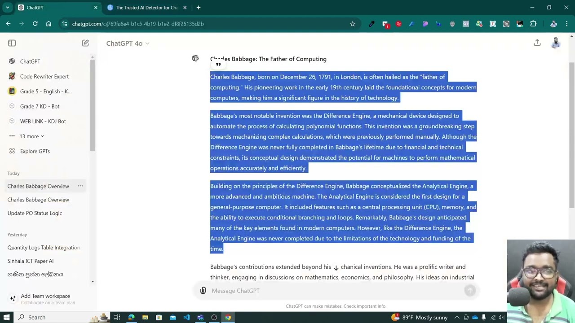Open a new browser tab
The width and height of the screenshot is (575, 323).
(x=199, y=8)
